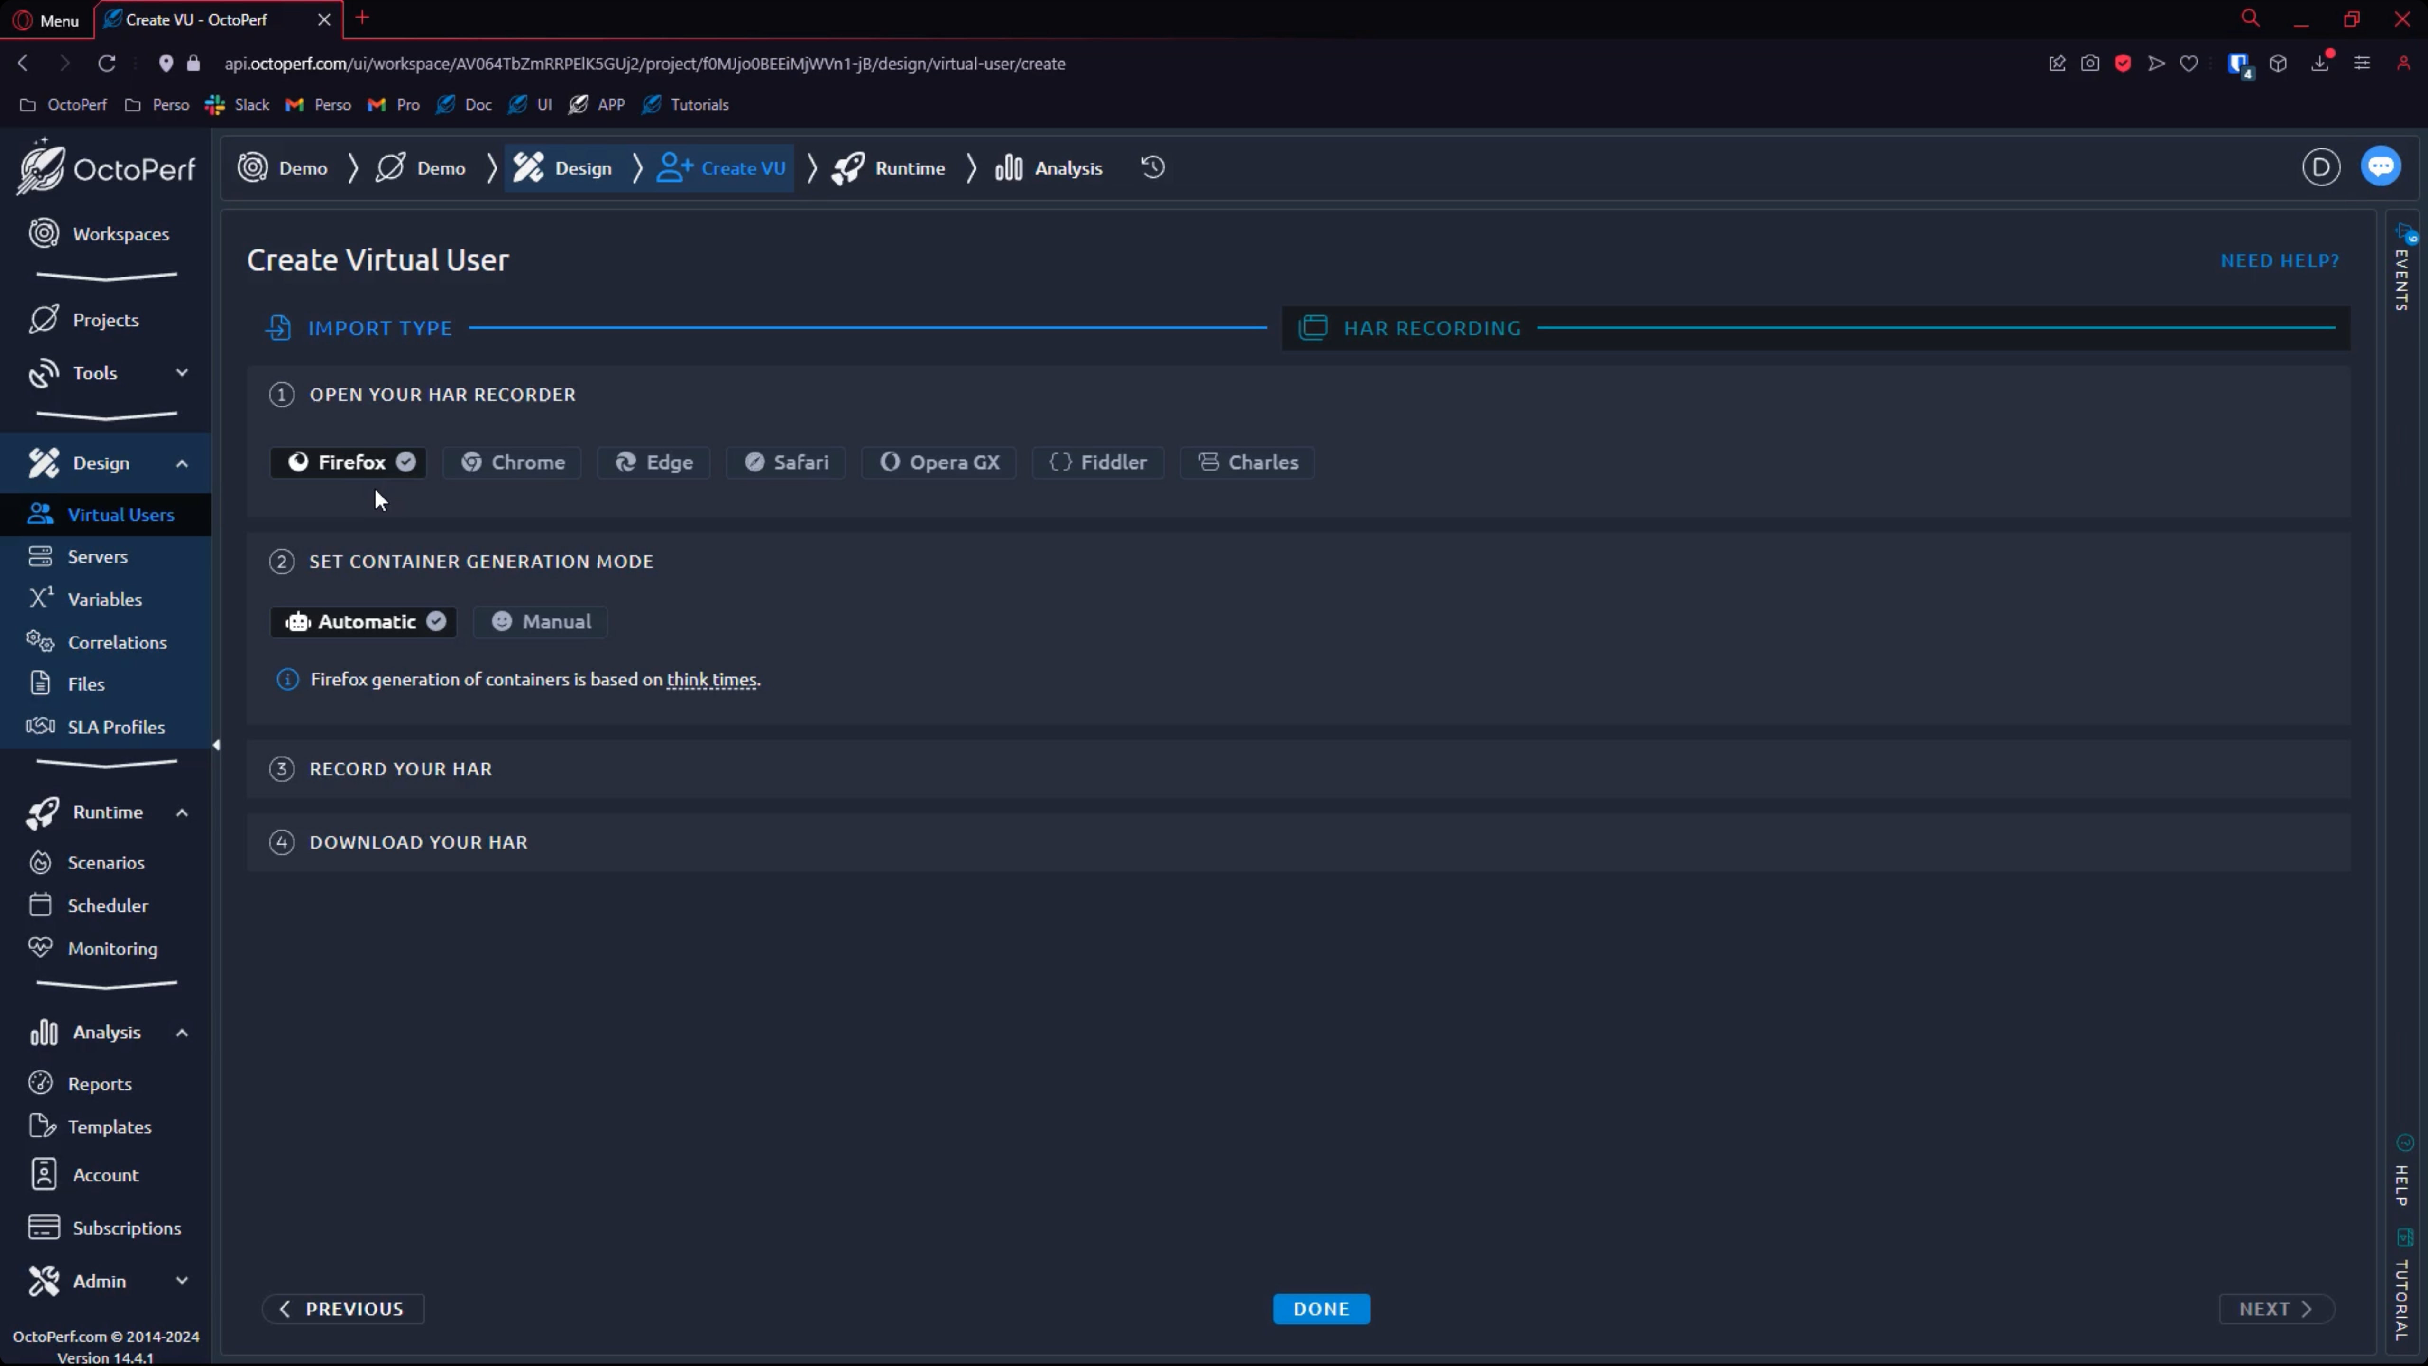Open the history clock icon in breadcrumb bar
This screenshot has height=1366, width=2428.
1153,168
